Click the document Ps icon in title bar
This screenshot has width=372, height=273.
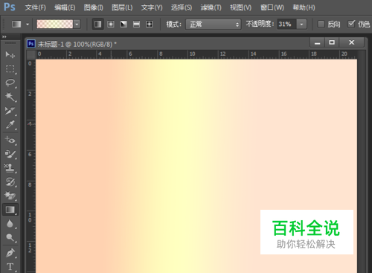31,44
